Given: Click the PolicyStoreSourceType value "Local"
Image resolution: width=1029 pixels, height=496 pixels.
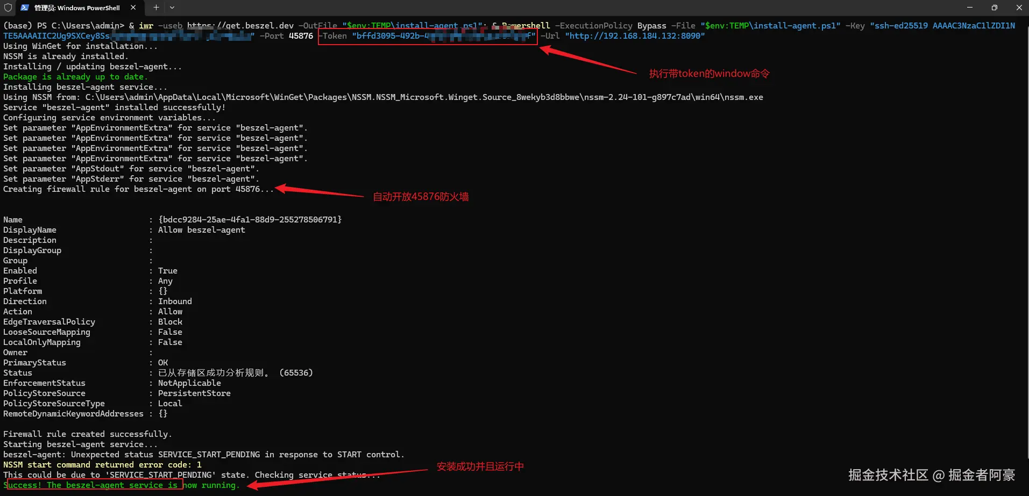Looking at the screenshot, I should (x=170, y=404).
